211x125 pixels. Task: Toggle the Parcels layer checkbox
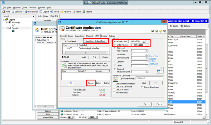(x=9, y=28)
